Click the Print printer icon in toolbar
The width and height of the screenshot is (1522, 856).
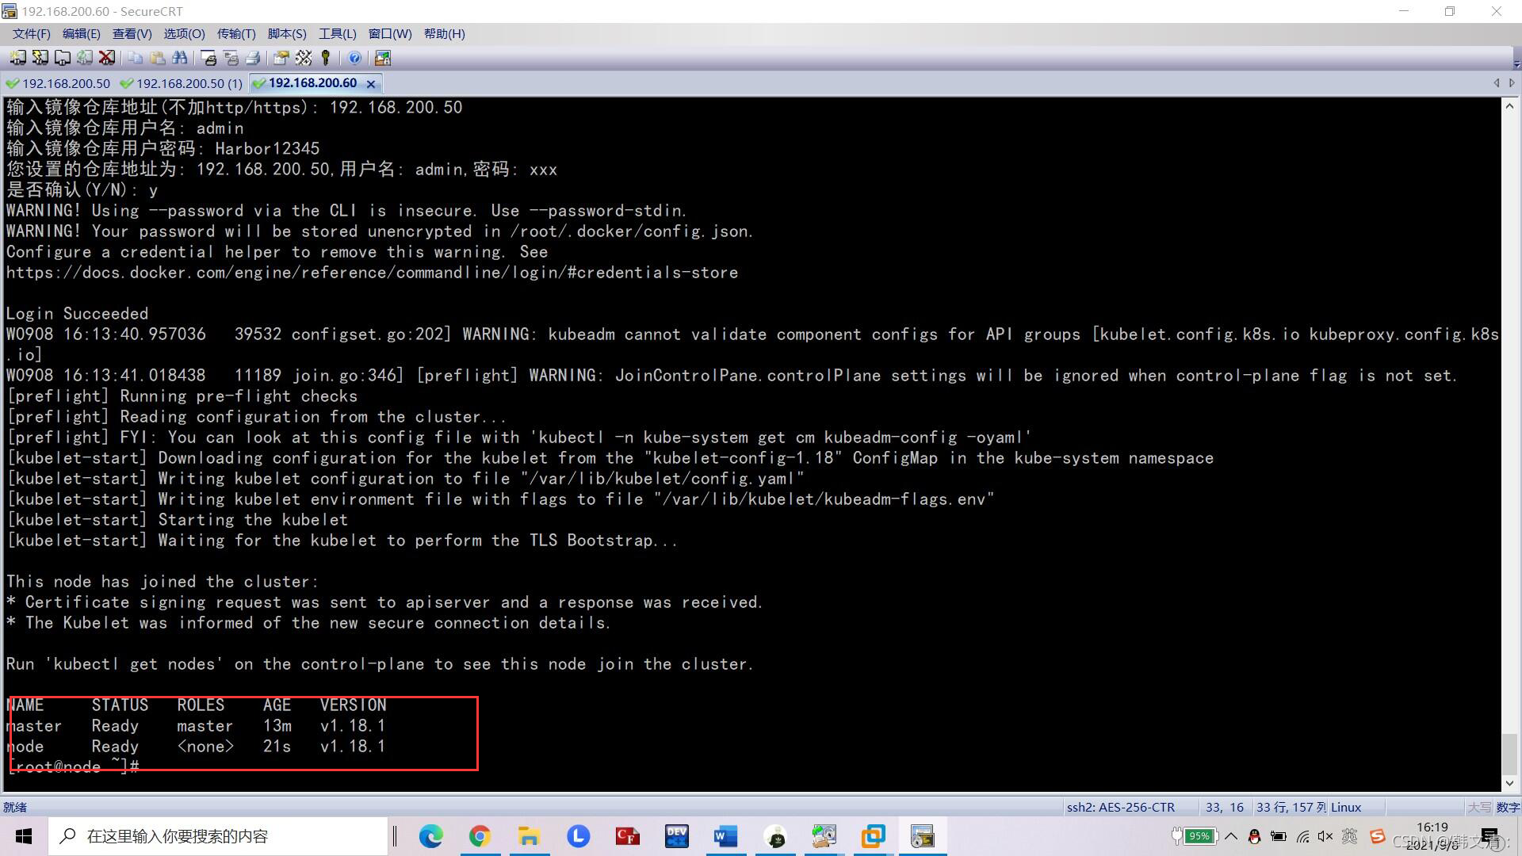pyautogui.click(x=253, y=58)
